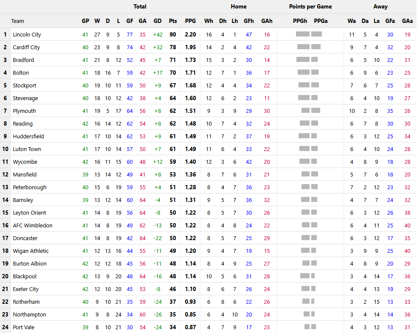Image resolution: width=417 pixels, height=333 pixels.
Task: Sort table by GP column header
Action: click(x=85, y=21)
